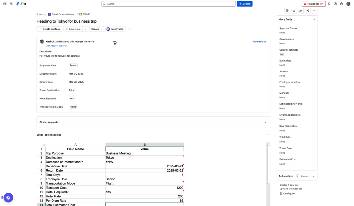
Task: Open the settings gear in top bar
Action: click(x=341, y=4)
